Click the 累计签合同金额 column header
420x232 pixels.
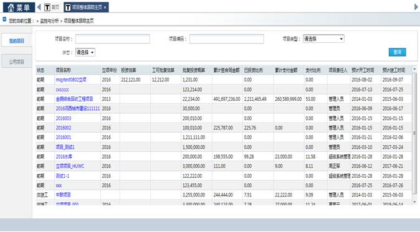(x=226, y=70)
